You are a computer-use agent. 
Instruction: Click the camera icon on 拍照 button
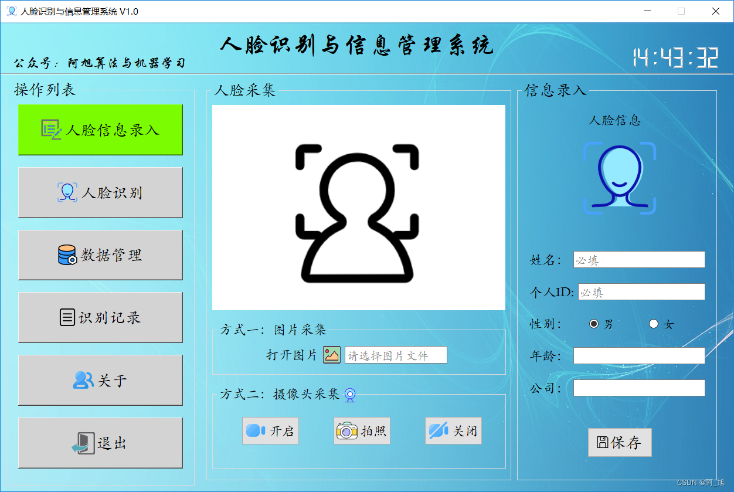pos(346,430)
